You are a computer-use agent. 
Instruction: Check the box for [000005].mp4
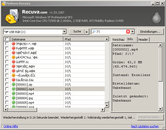pos(7,102)
